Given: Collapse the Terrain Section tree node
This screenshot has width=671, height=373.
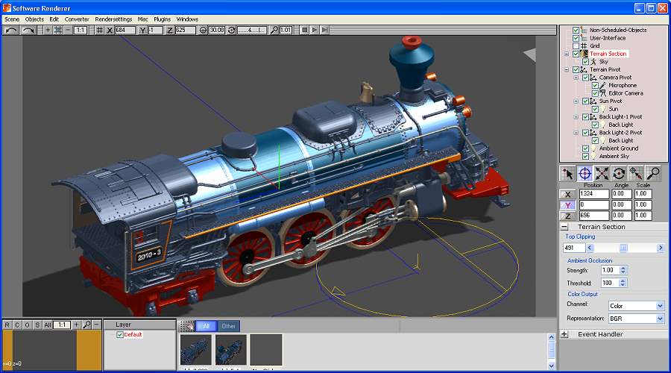Looking at the screenshot, I should click(x=567, y=54).
